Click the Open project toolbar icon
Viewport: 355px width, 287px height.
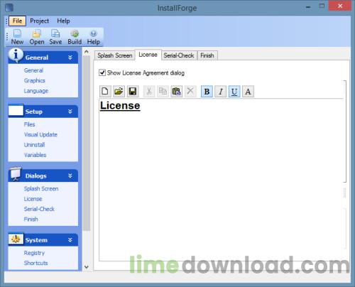[37, 37]
